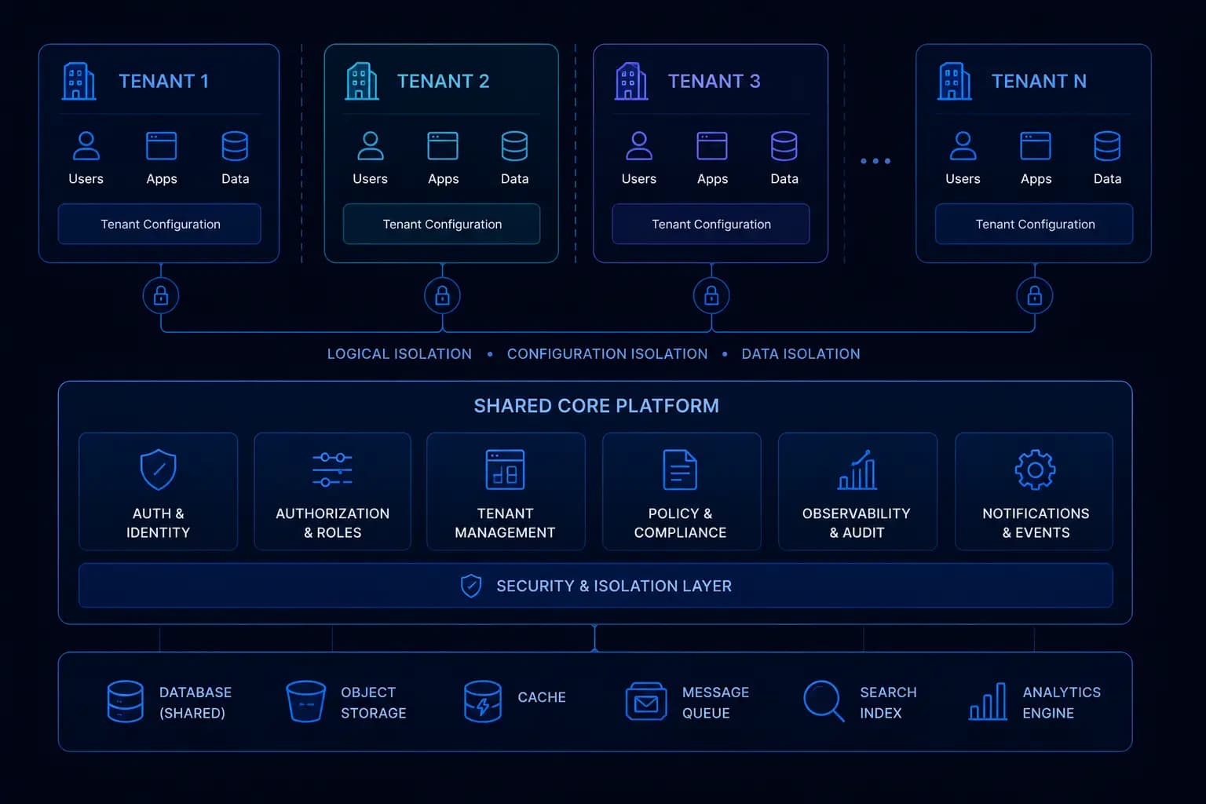
Task: Click the NOTIFICATIONS & EVENTS label
Action: [1036, 523]
